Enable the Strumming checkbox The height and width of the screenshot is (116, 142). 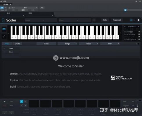pyautogui.click(x=125, y=34)
